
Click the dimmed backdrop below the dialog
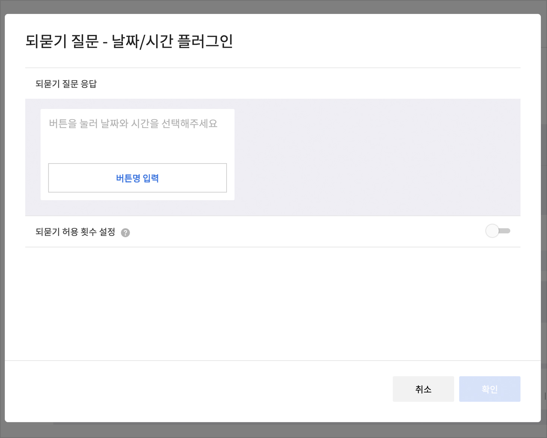(273, 431)
